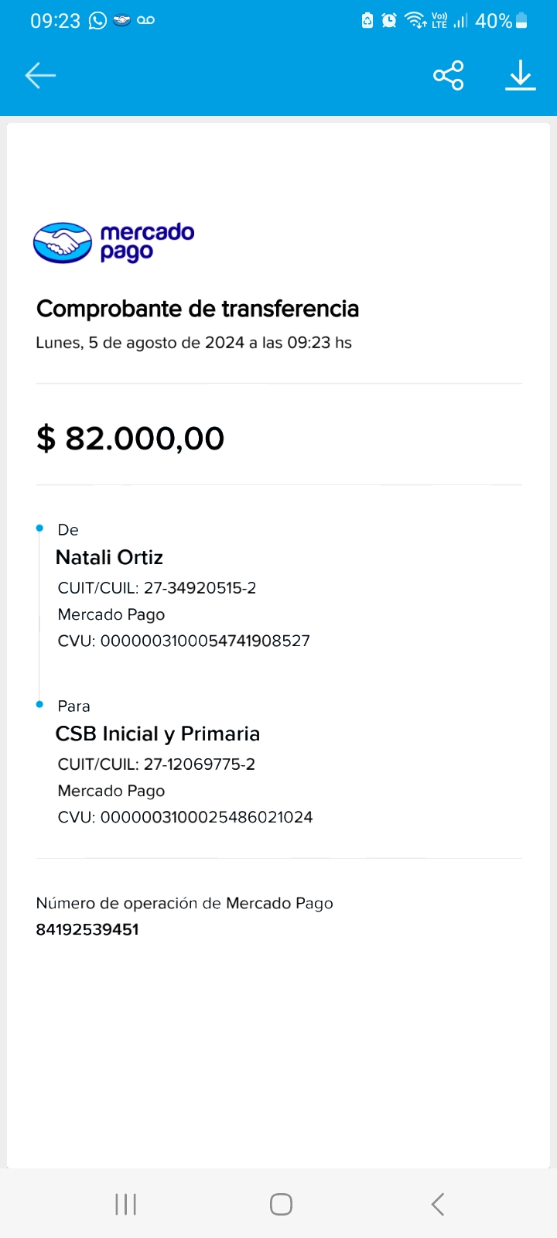Image resolution: width=557 pixels, height=1238 pixels.
Task: Share the transfer receipt
Action: point(449,75)
